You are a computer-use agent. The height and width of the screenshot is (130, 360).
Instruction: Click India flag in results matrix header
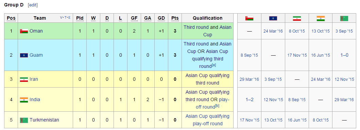tap(321, 18)
